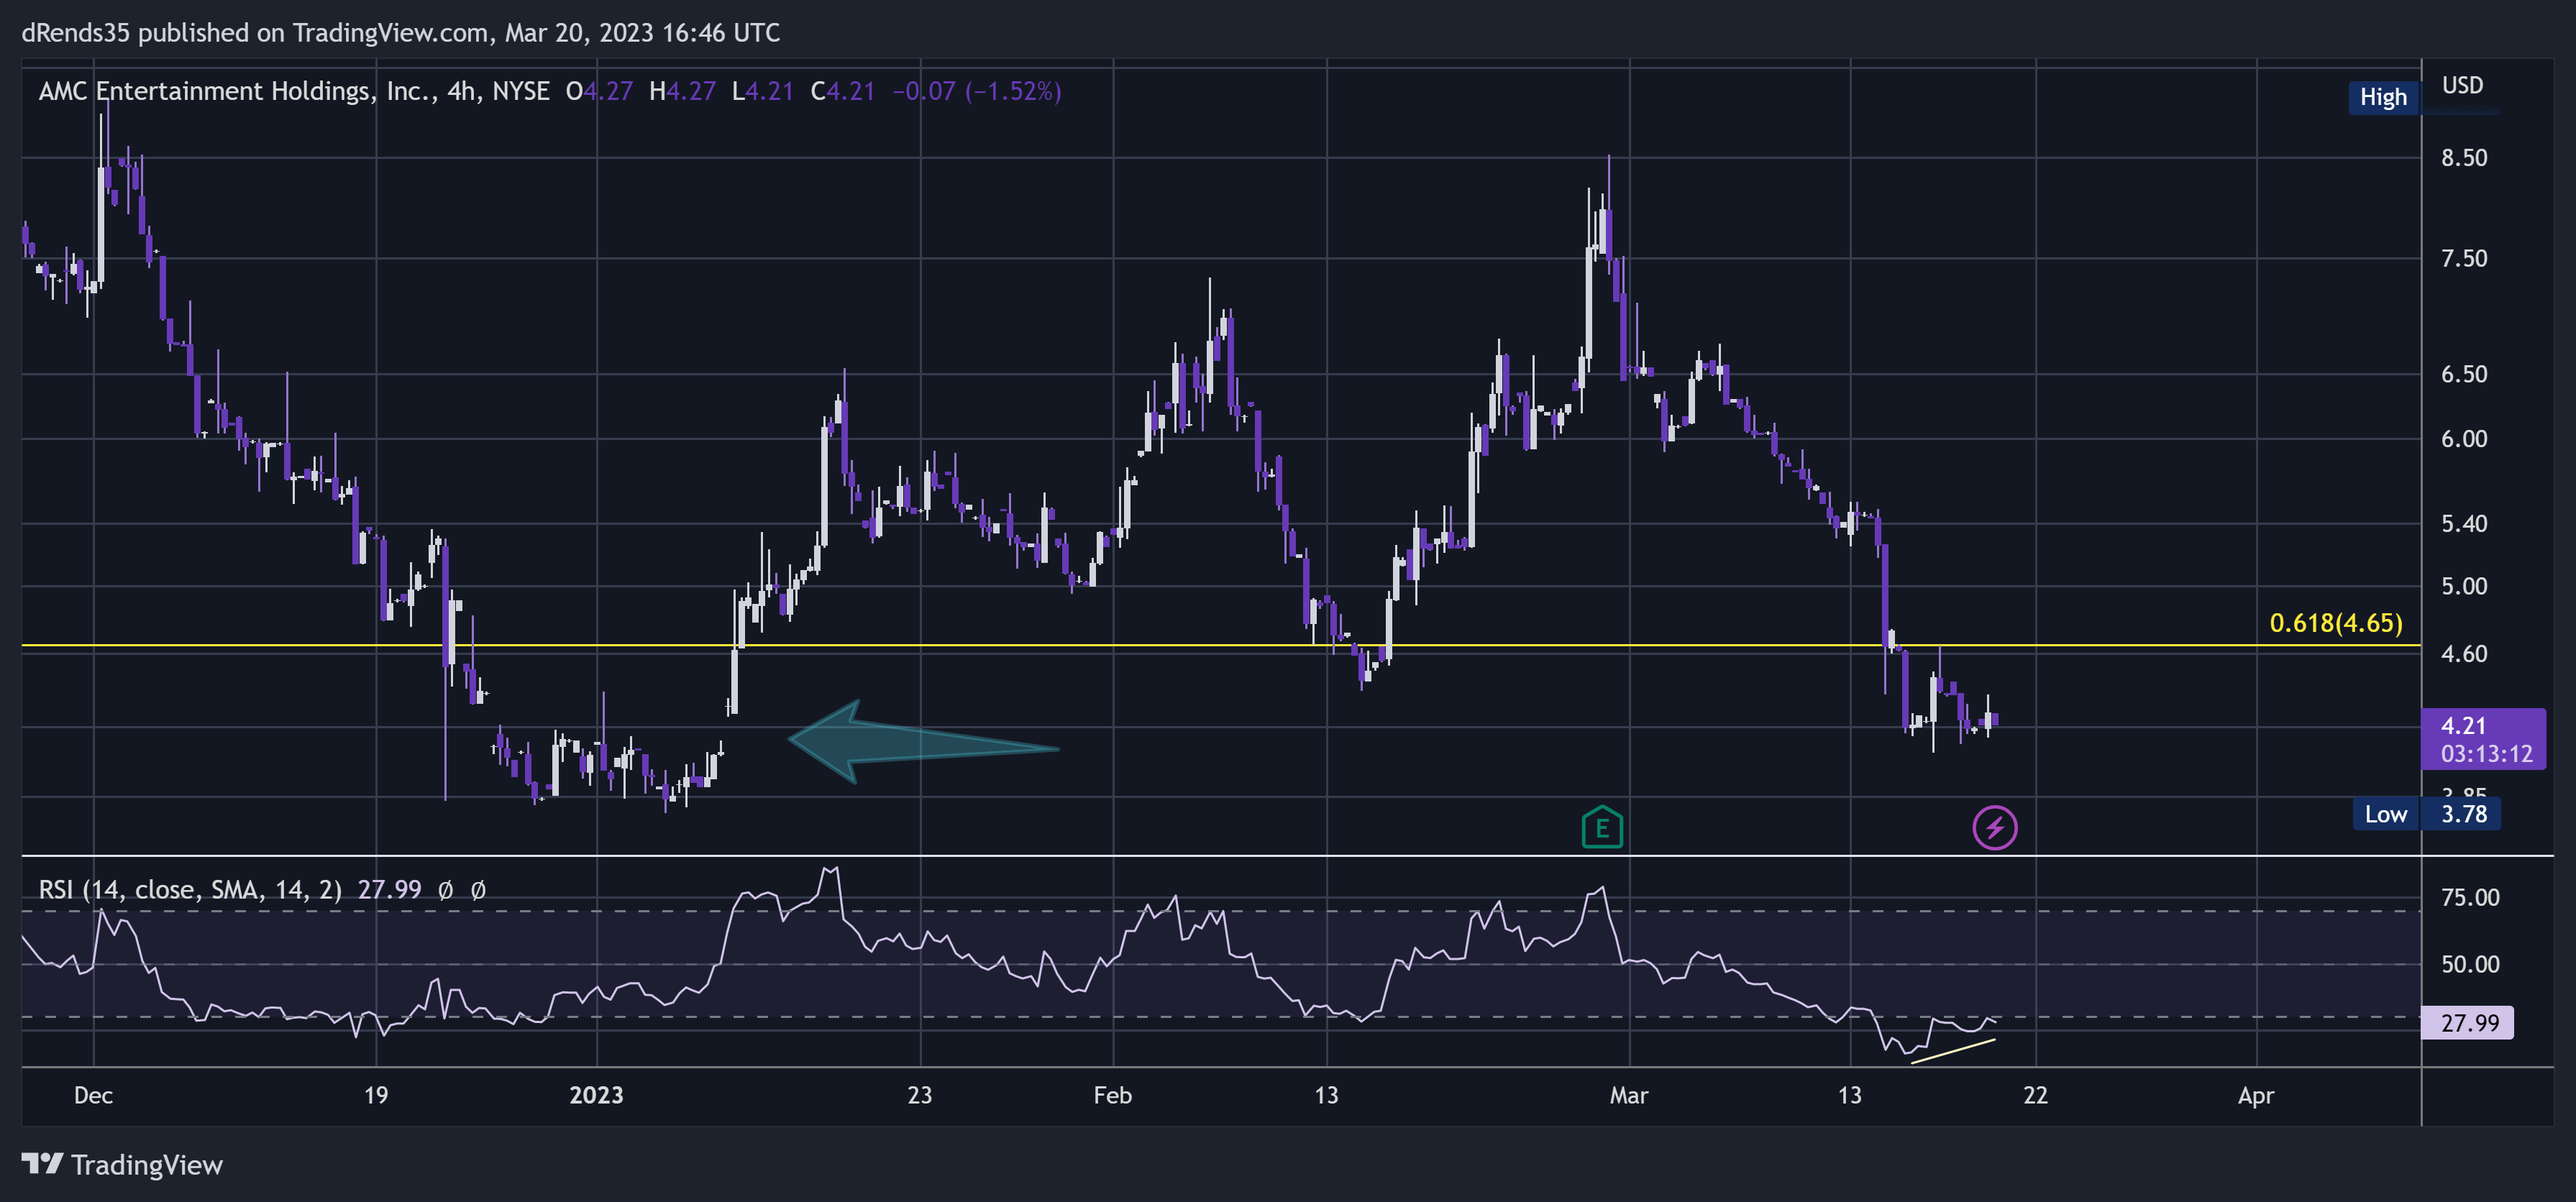Click the 23 date on time axis
The image size is (2576, 1202).
pos(919,1095)
